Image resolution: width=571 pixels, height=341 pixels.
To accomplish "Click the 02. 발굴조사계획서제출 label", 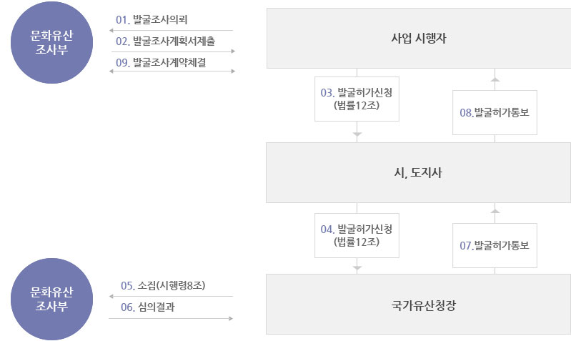I will [x=165, y=41].
